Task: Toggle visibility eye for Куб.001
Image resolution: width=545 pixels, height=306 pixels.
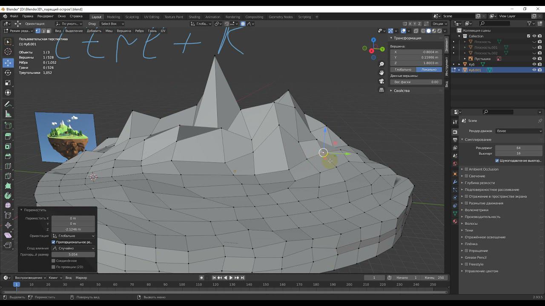Action: pyautogui.click(x=534, y=70)
